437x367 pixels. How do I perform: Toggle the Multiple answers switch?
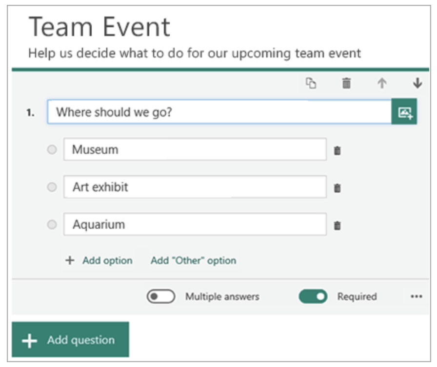coord(161,296)
